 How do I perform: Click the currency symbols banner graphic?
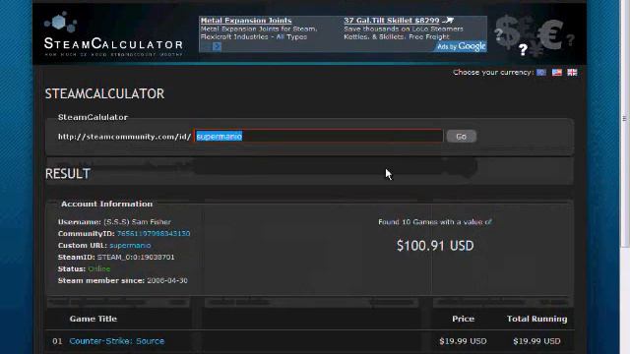pyautogui.click(x=535, y=36)
